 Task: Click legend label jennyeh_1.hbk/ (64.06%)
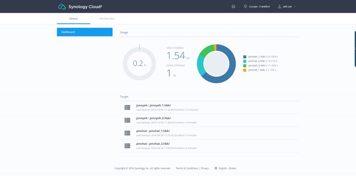pyautogui.click(x=263, y=57)
